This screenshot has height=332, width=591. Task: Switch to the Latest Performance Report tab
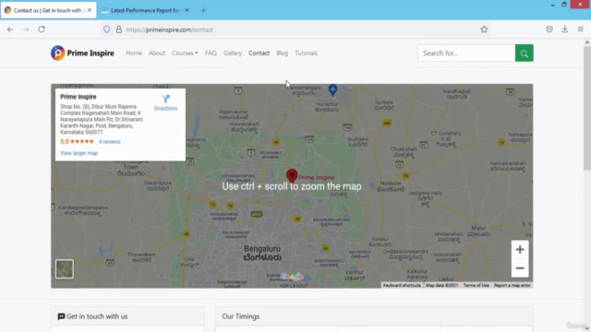coord(145,10)
